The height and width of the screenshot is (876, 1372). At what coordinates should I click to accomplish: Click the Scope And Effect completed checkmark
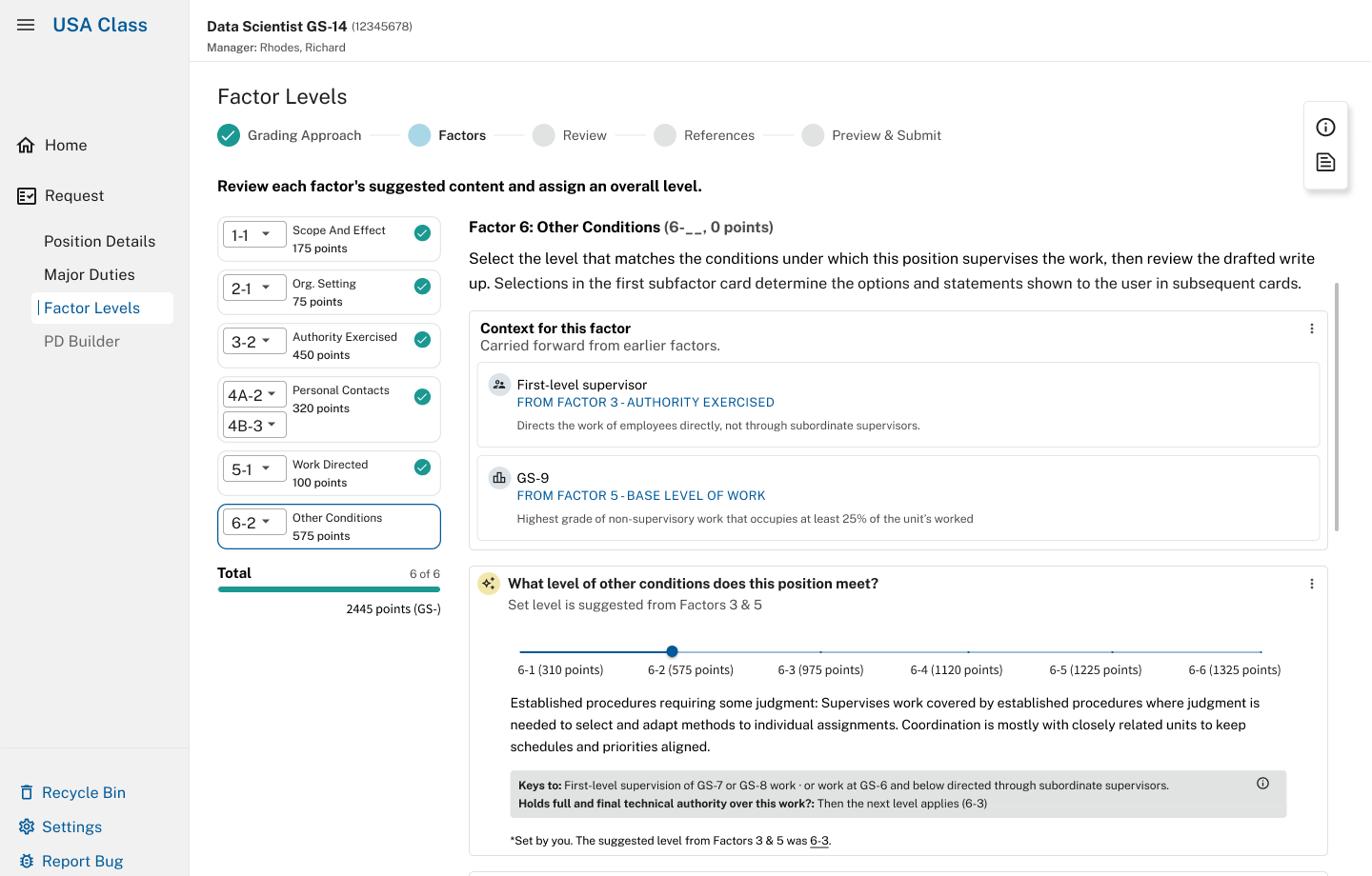(422, 233)
